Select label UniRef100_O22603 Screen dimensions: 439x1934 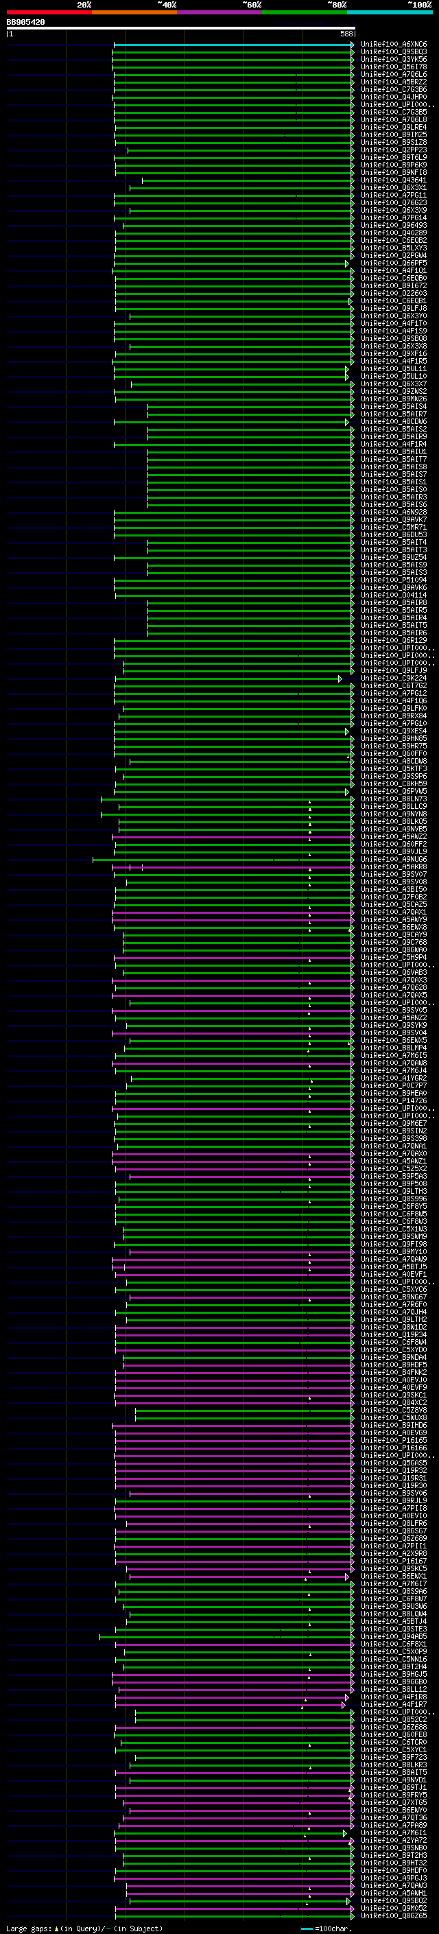(x=394, y=294)
